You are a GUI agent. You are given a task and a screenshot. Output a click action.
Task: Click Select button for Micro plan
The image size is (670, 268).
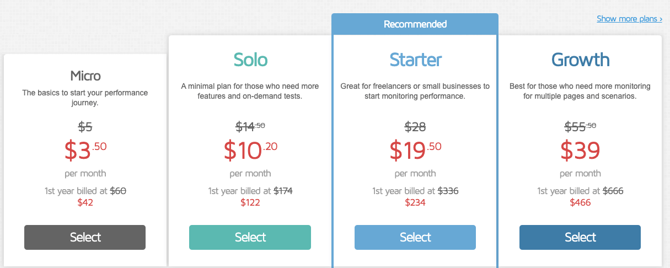[x=85, y=237]
